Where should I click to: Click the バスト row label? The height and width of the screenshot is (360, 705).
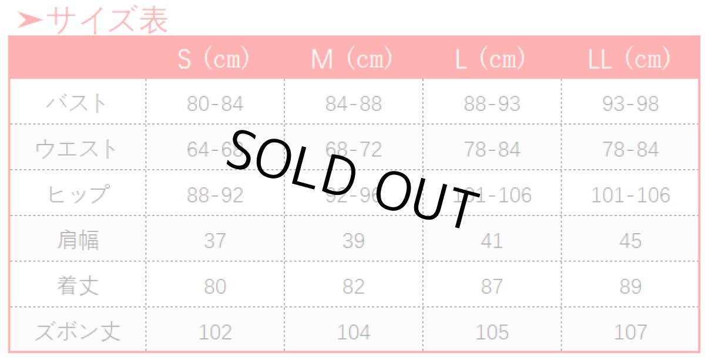point(78,104)
